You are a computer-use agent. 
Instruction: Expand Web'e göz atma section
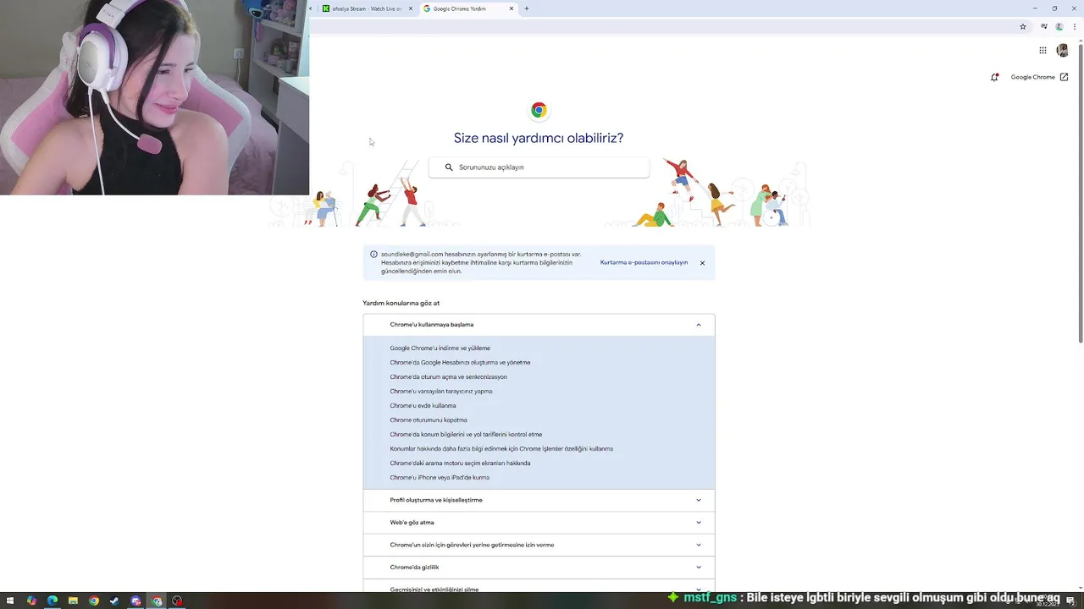(x=539, y=523)
